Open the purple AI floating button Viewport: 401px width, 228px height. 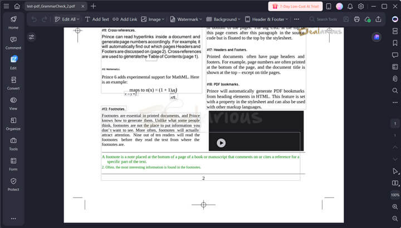(x=376, y=37)
